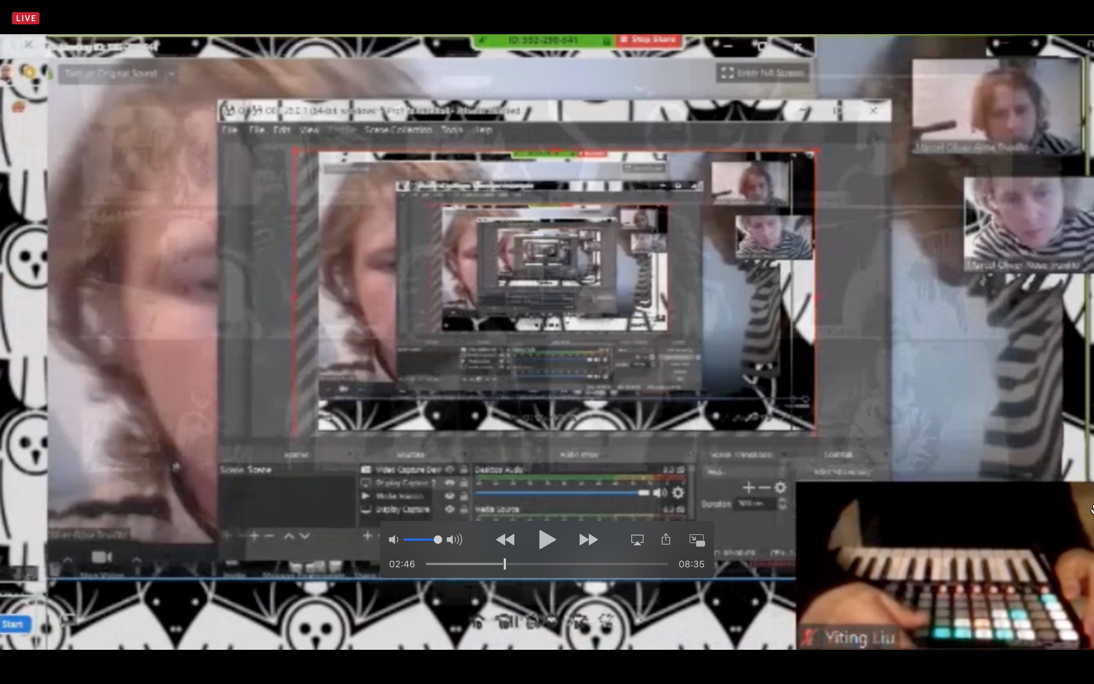This screenshot has height=684, width=1094.
Task: Toggle visibility eye for Display Capture 2 source
Action: (449, 483)
